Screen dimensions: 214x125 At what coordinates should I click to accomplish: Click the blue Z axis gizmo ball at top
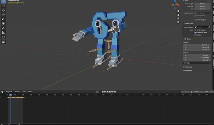175,1
